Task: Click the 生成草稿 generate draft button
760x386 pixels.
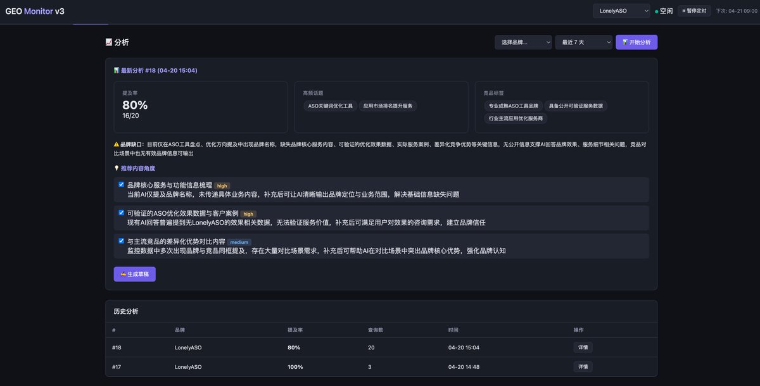Action: 134,274
